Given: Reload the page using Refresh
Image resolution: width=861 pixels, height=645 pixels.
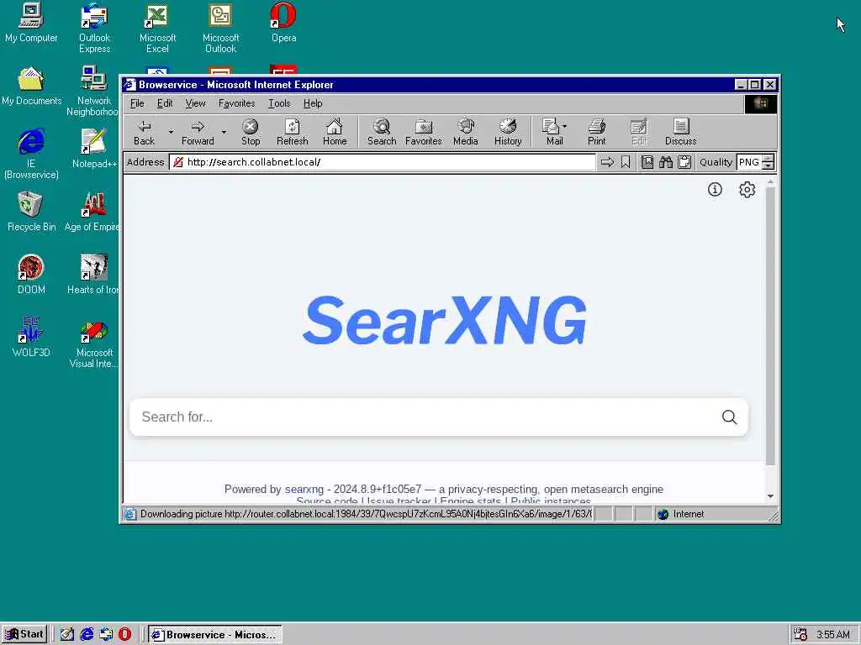Looking at the screenshot, I should [x=292, y=133].
